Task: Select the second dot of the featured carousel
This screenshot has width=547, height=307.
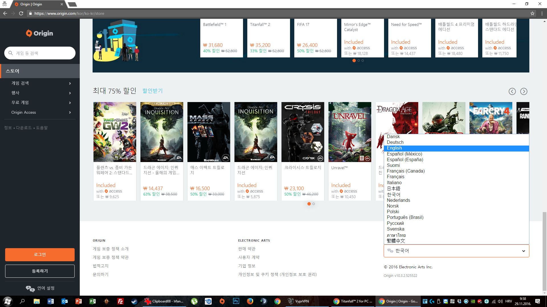Action: pyautogui.click(x=359, y=61)
